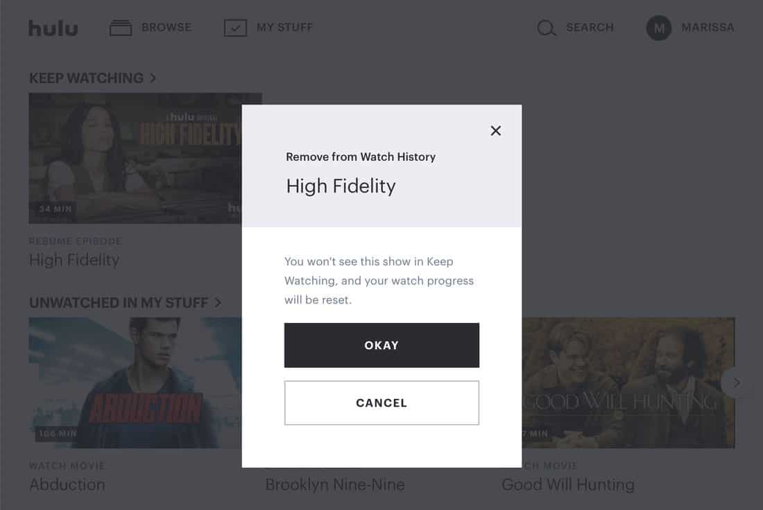Open the M profile avatar
763x510 pixels.
(659, 28)
